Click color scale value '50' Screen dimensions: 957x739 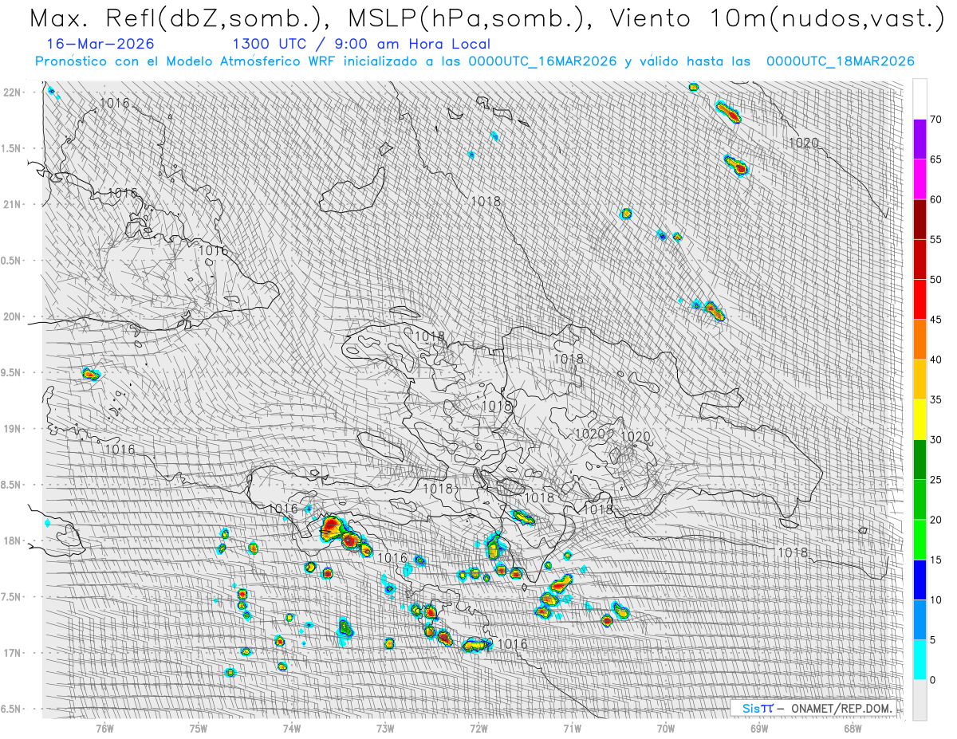[935, 280]
